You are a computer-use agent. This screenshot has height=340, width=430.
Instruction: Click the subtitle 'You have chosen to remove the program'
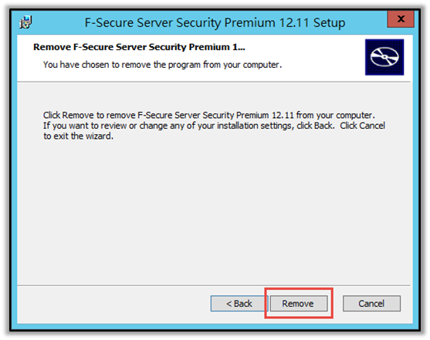(x=162, y=65)
